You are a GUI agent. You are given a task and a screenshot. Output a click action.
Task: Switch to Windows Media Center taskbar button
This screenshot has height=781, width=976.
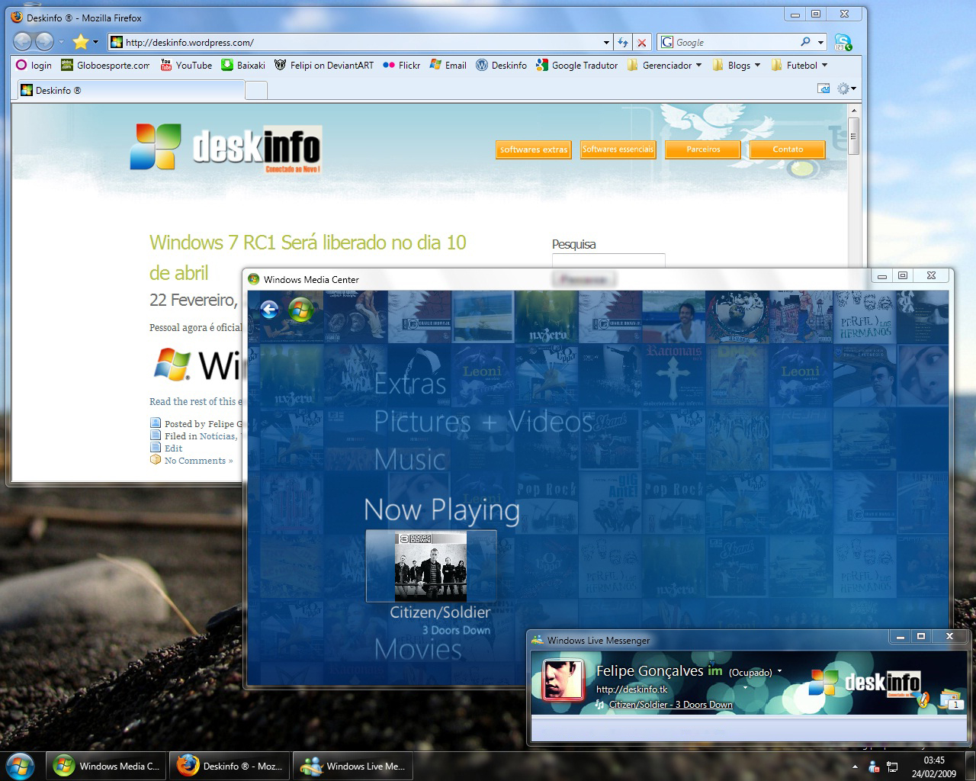click(x=106, y=766)
